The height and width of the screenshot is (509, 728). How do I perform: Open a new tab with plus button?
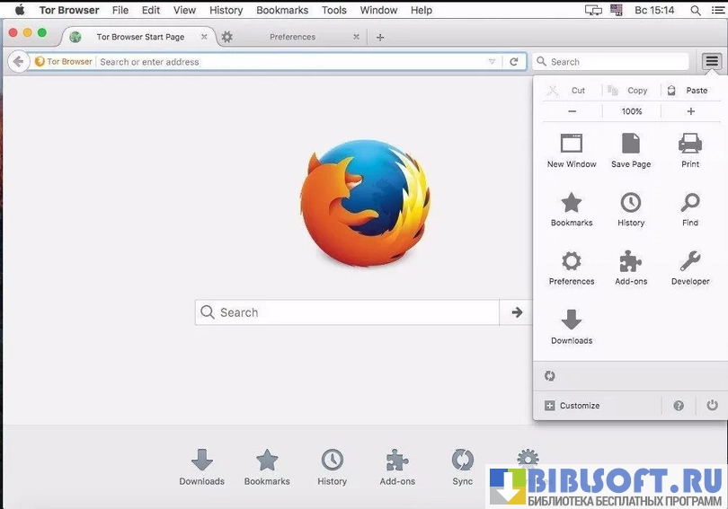[x=380, y=37]
